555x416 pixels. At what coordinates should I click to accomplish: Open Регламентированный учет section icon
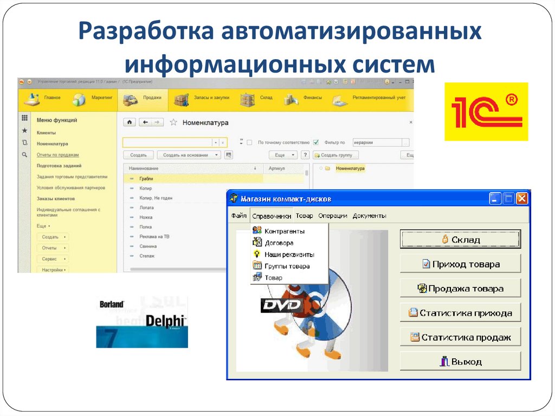pyautogui.click(x=339, y=100)
